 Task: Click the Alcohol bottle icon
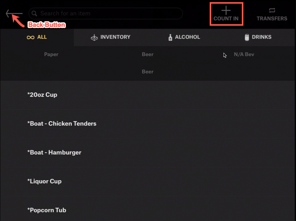170,37
